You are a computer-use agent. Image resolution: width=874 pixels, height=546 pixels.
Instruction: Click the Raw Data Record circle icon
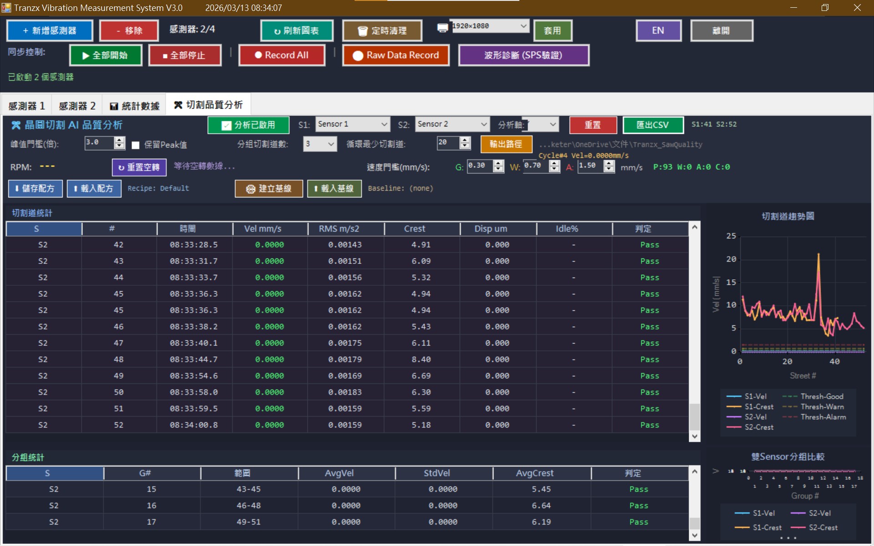pyautogui.click(x=358, y=56)
